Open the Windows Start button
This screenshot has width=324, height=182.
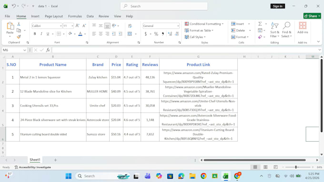69,176
